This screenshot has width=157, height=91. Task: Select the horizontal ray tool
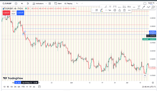[120, 7]
